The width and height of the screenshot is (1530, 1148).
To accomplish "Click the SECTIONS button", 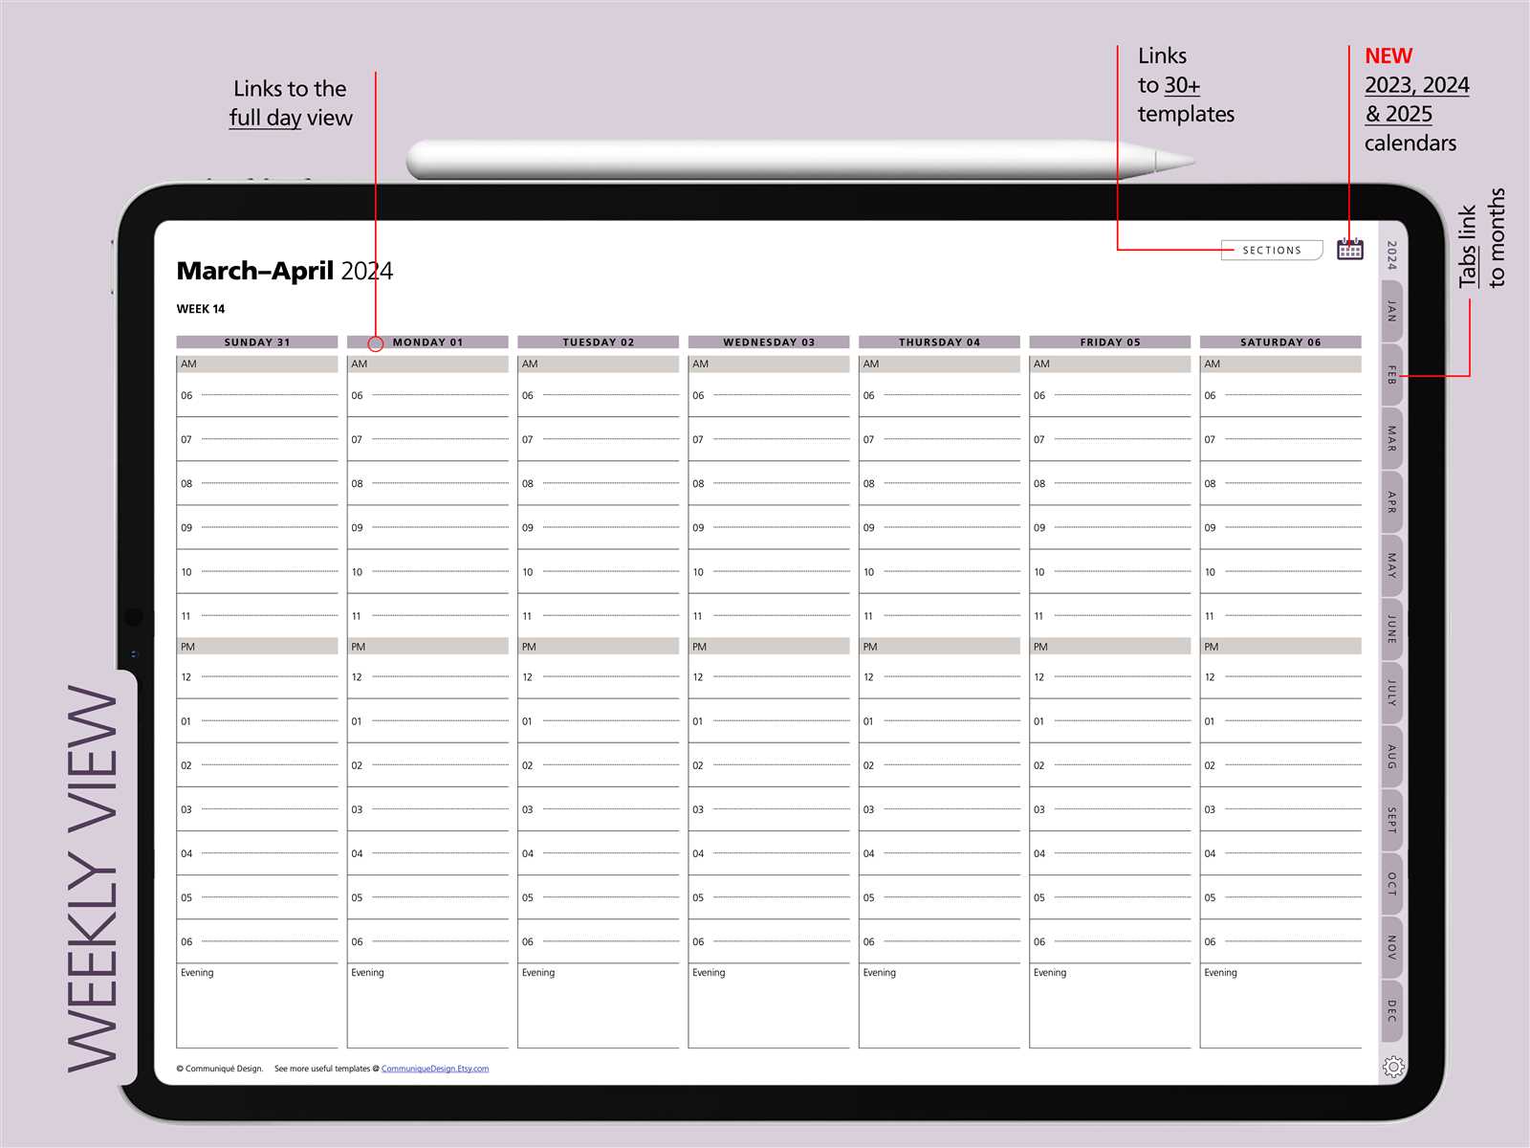I will point(1272,251).
